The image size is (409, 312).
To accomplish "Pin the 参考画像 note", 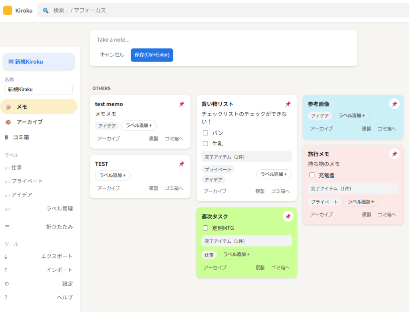I will click(x=394, y=104).
